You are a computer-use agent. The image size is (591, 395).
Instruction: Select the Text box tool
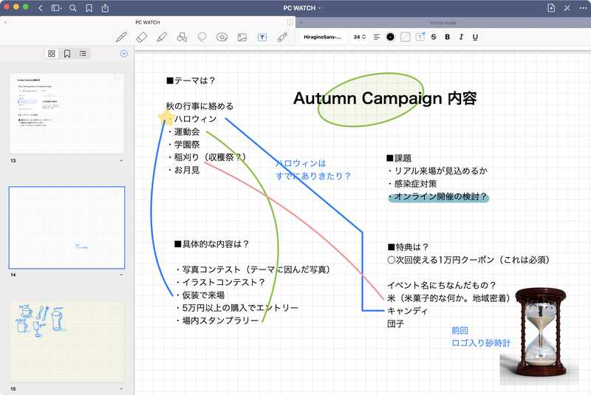pyautogui.click(x=262, y=37)
